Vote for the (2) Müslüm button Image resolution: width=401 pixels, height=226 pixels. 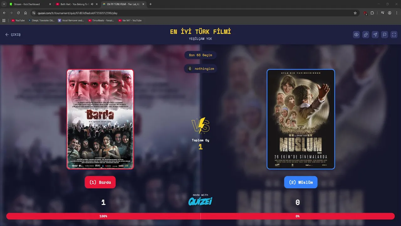point(301,182)
